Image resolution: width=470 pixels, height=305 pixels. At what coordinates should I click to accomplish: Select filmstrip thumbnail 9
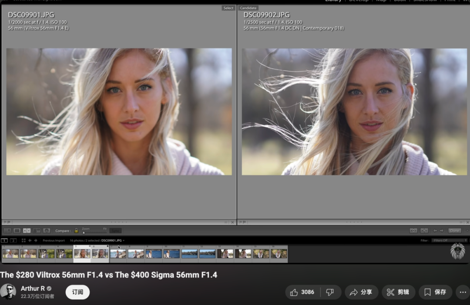click(x=154, y=254)
